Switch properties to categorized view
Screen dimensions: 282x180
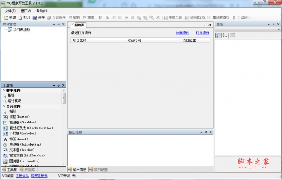tap(219, 35)
